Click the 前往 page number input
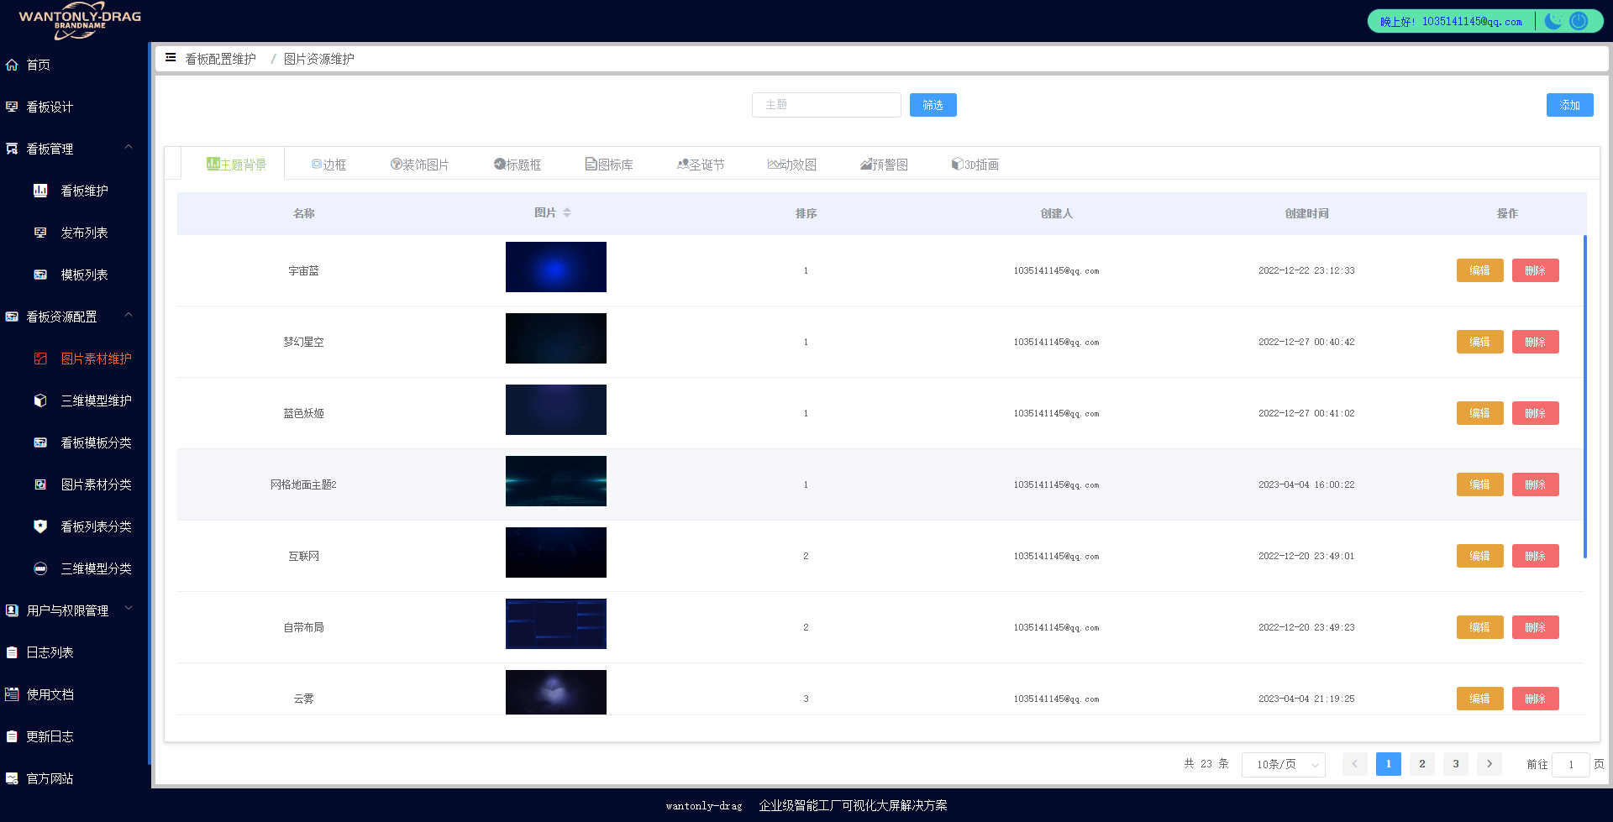This screenshot has width=1613, height=822. (1570, 764)
